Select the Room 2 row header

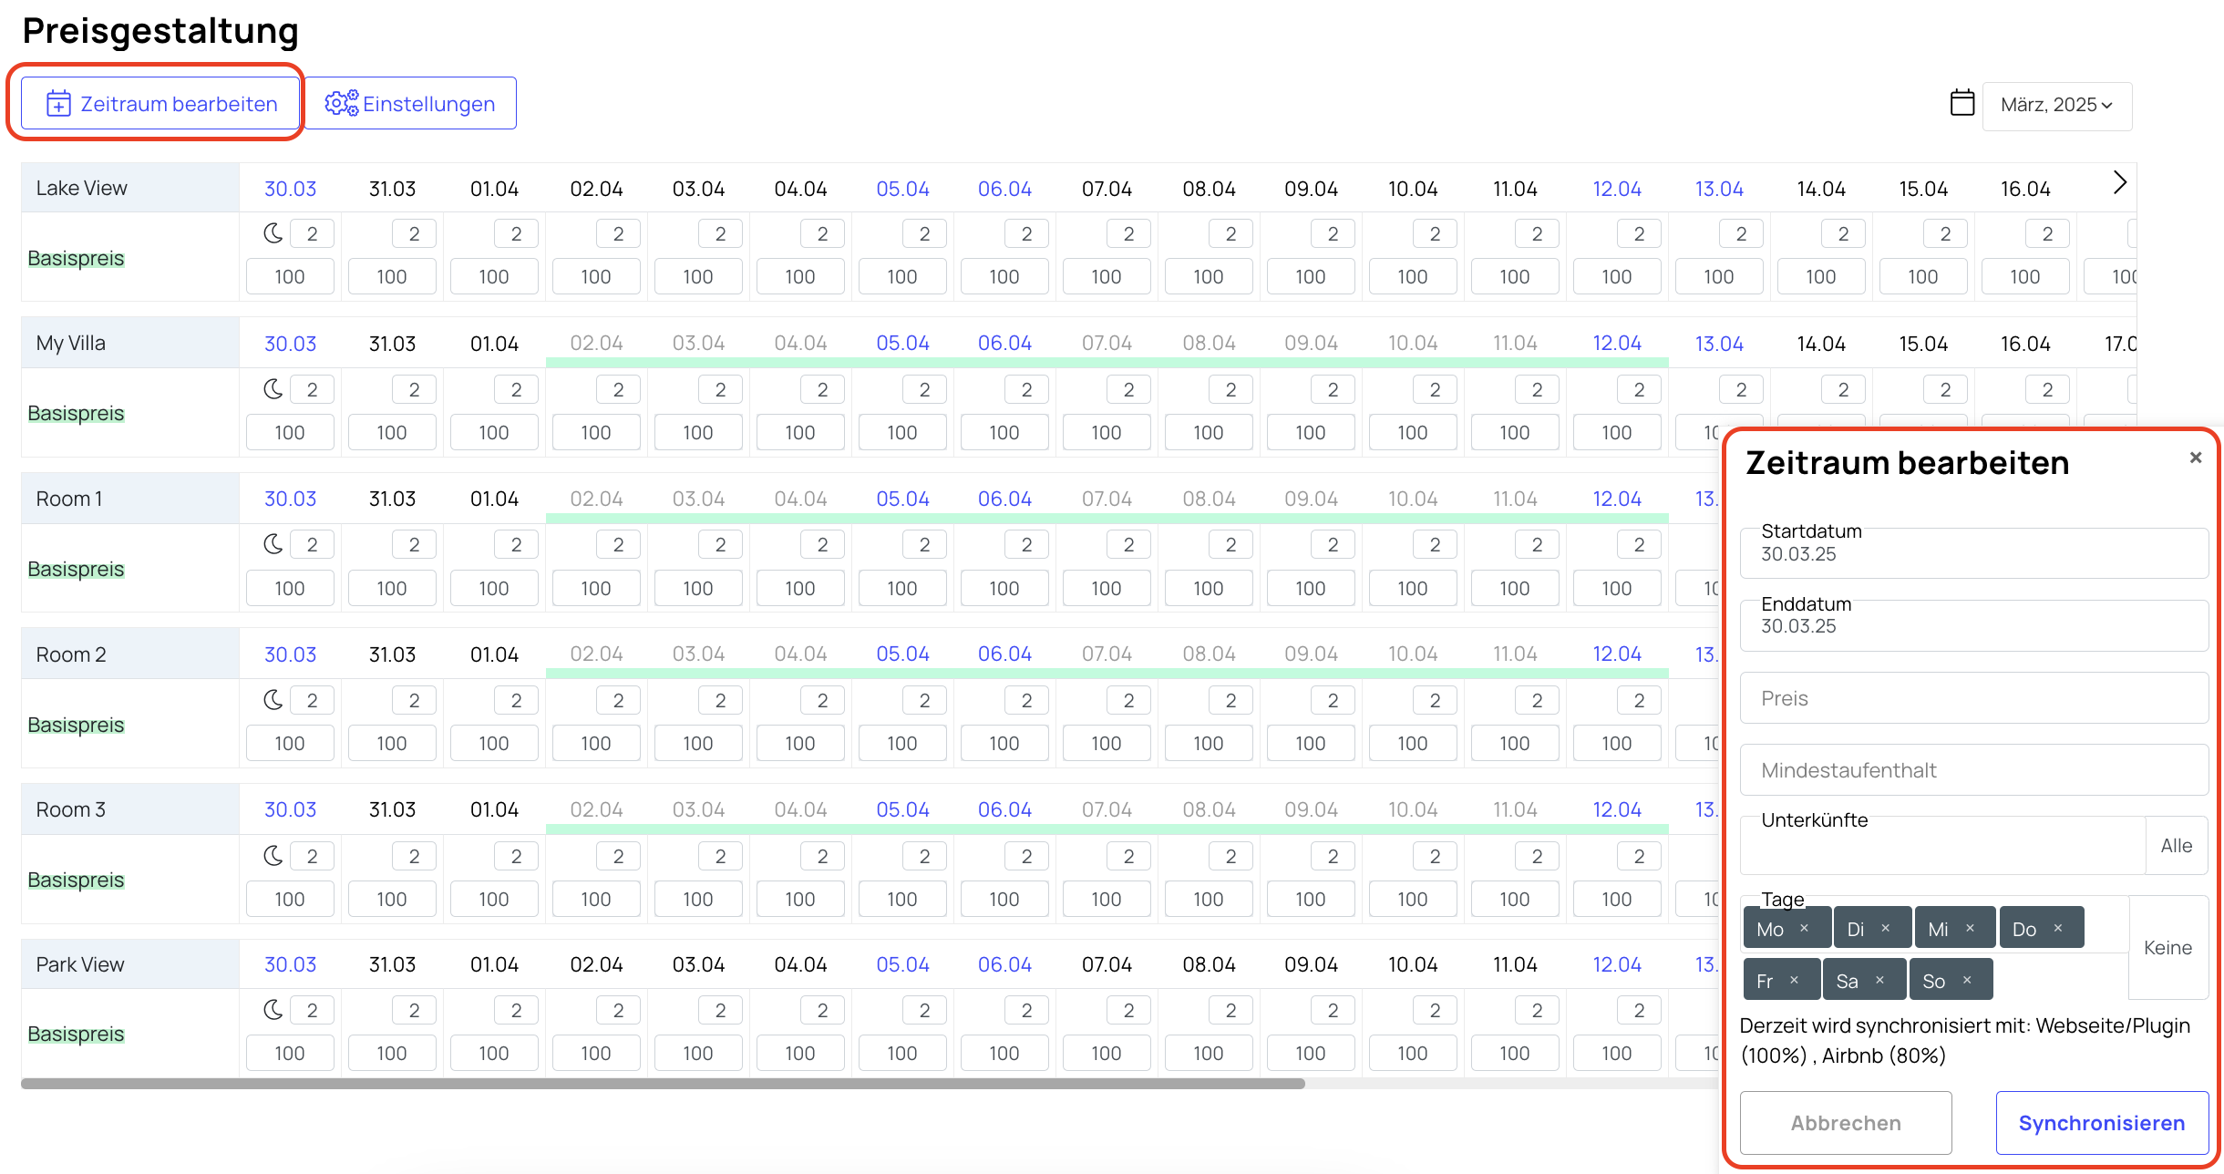(130, 654)
